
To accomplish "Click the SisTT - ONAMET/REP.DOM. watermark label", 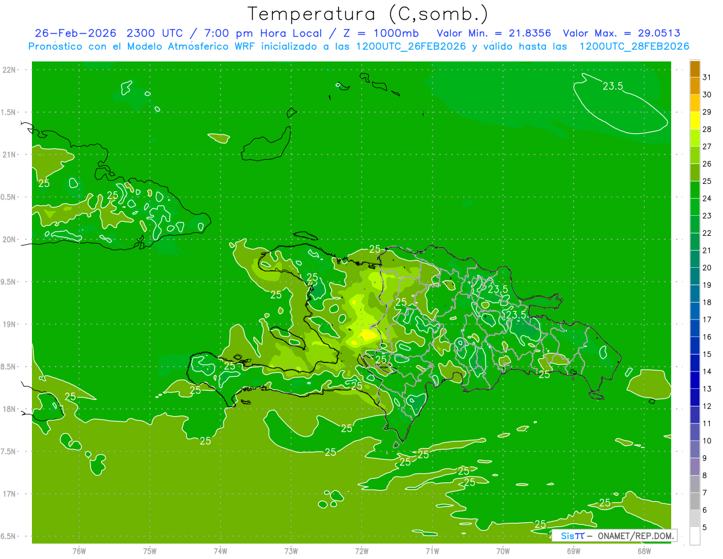I will [x=615, y=535].
